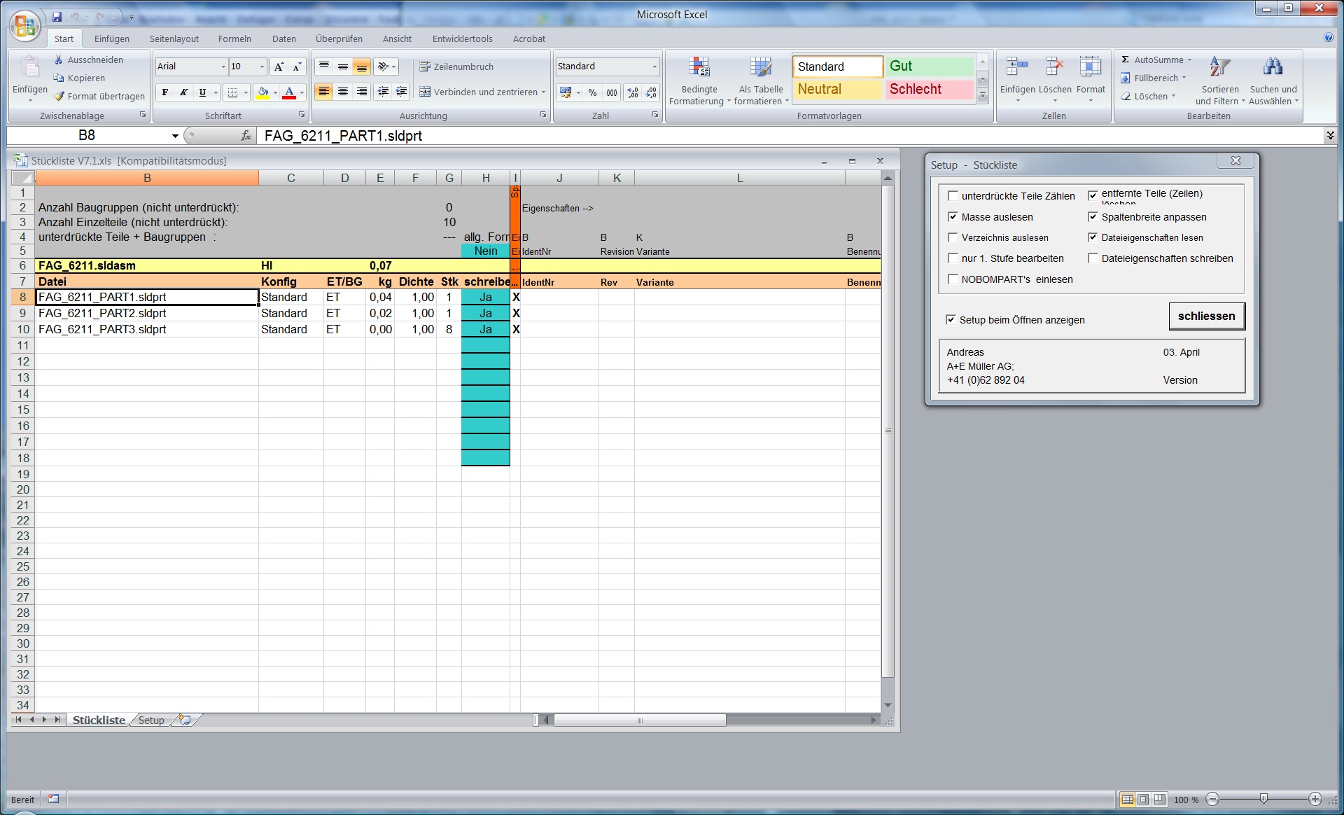Toggle Setup beim Öffnen anzeigen checkbox
The width and height of the screenshot is (1344, 815).
click(x=951, y=320)
